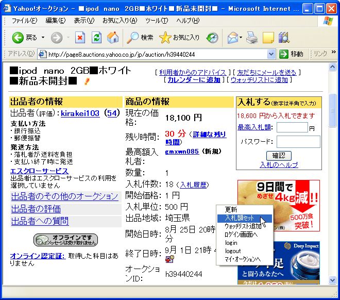The image size is (340, 300).
Task: Open エスクローサービス link
Action: 40,171
